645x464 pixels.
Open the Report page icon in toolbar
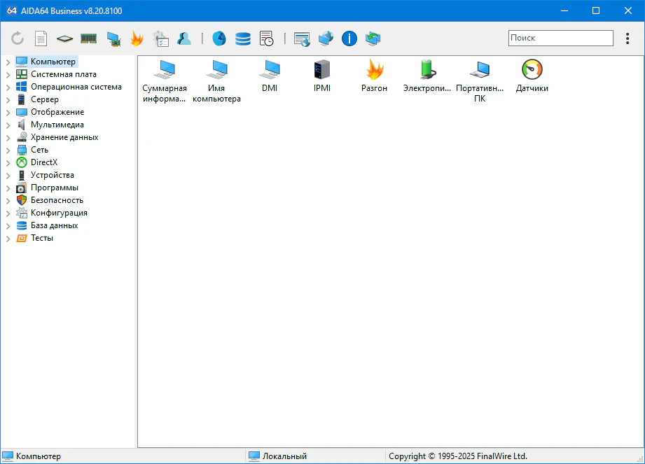pyautogui.click(x=41, y=38)
